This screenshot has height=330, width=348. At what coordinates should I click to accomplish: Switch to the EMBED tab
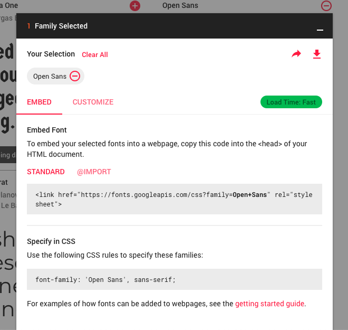[39, 102]
